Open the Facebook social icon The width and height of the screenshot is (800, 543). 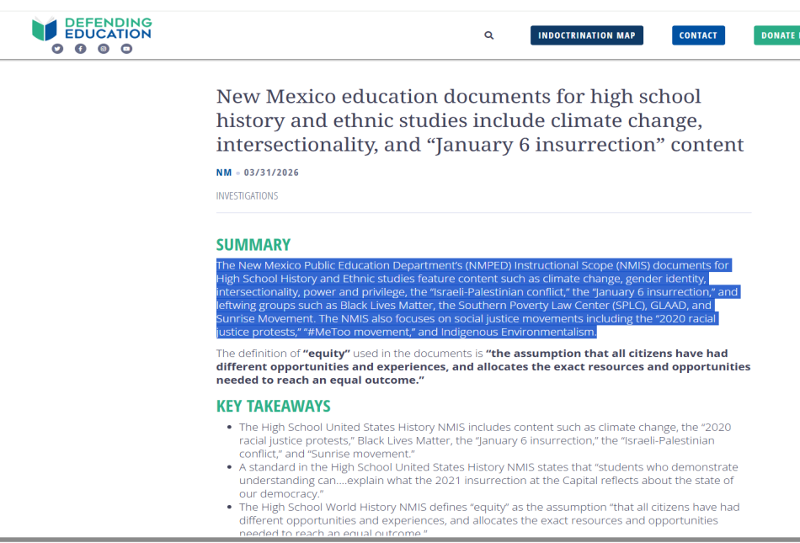click(x=81, y=49)
